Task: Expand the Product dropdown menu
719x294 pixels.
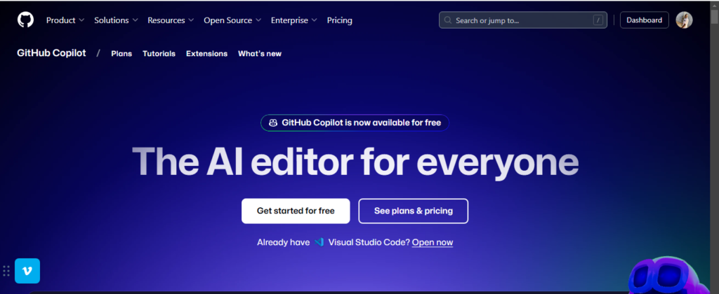Action: point(65,20)
